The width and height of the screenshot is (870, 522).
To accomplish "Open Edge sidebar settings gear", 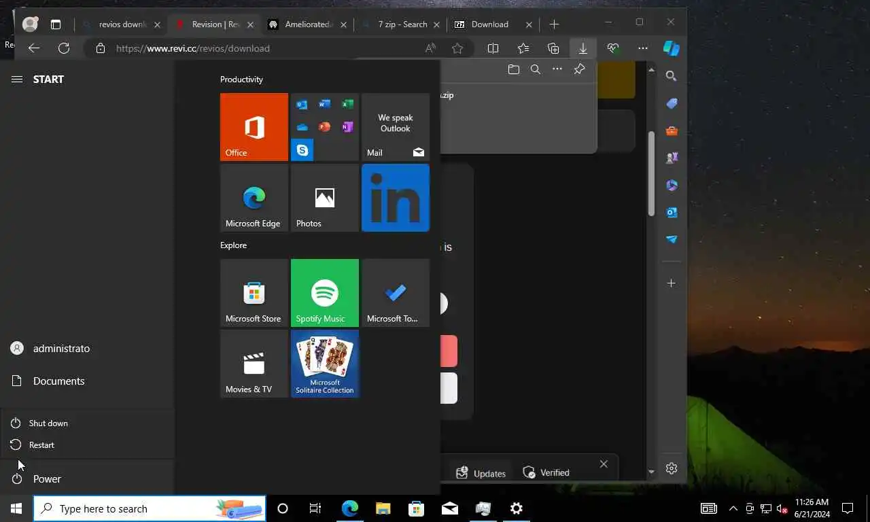I will click(x=672, y=468).
